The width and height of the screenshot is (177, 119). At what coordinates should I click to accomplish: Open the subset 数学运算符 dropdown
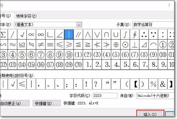click(154, 25)
